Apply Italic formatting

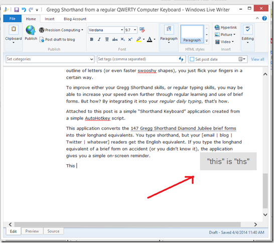pyautogui.click(x=99, y=39)
